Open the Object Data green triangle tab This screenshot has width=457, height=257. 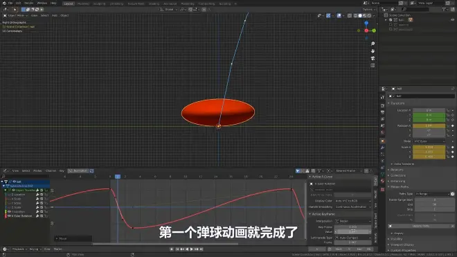[382, 175]
